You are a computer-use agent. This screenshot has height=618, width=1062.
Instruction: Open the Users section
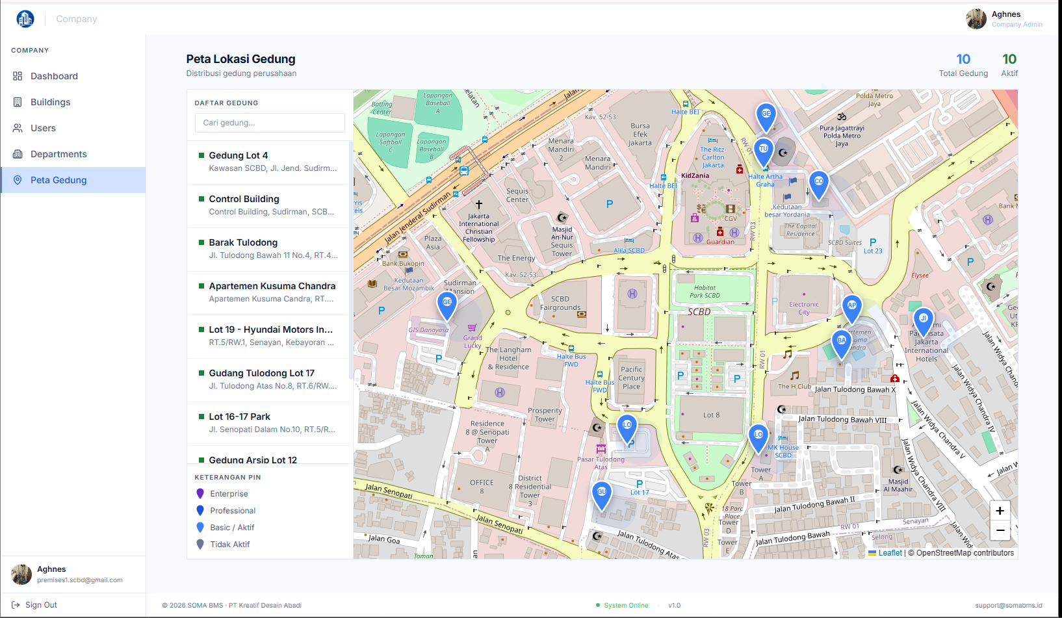coord(73,128)
